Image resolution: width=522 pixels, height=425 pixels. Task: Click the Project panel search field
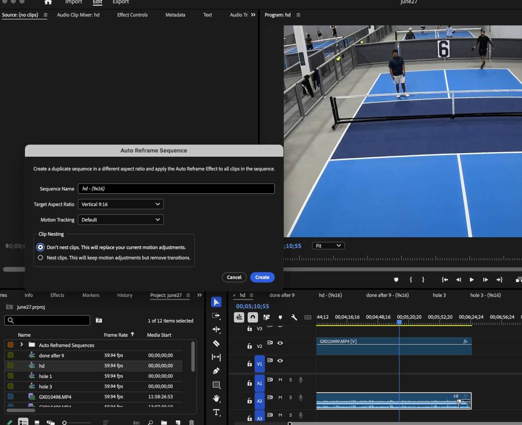point(47,320)
